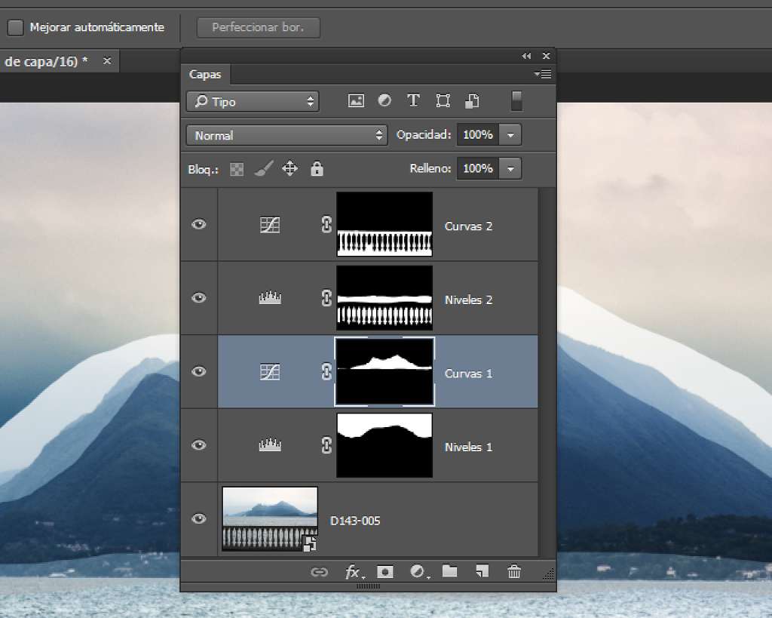This screenshot has height=618, width=772.
Task: Add layer mask icon
Action: point(385,572)
